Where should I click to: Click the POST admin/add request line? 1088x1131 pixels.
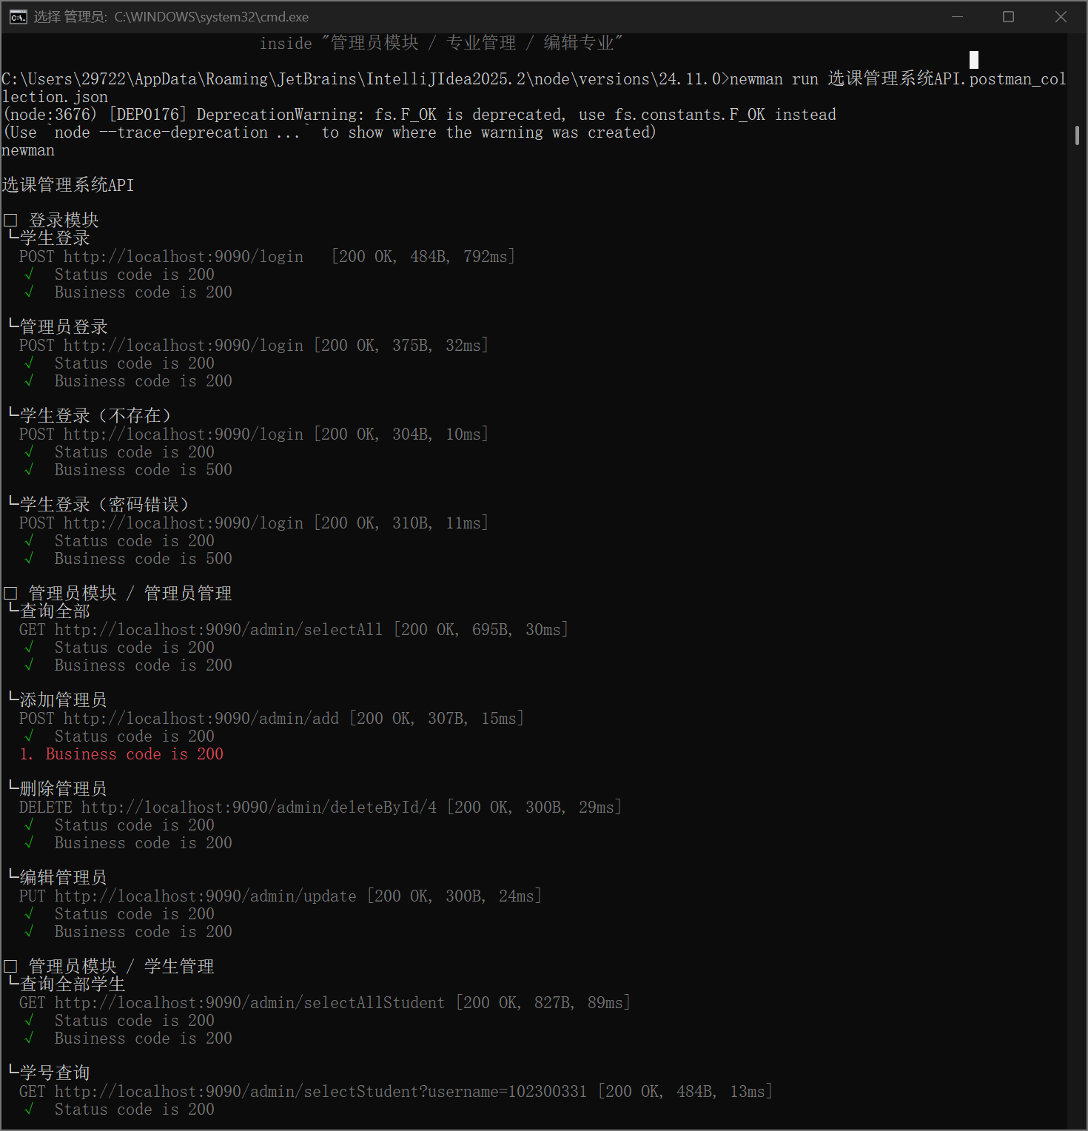[272, 719]
